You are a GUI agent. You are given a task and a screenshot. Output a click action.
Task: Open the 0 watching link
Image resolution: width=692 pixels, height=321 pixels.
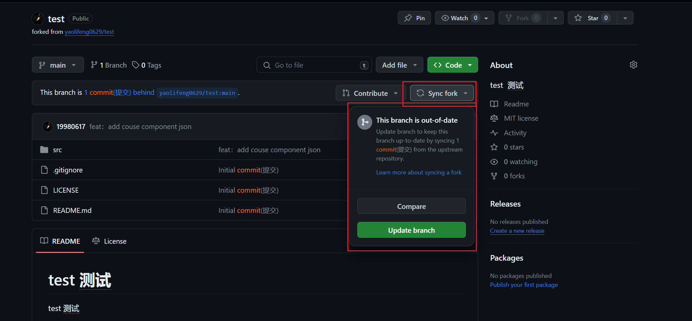[x=520, y=162]
